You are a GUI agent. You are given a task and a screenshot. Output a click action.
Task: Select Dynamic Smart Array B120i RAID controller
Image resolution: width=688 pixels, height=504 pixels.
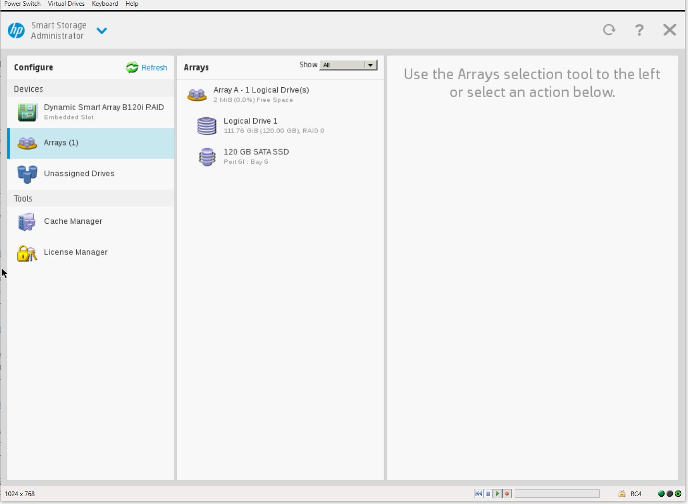(91, 112)
